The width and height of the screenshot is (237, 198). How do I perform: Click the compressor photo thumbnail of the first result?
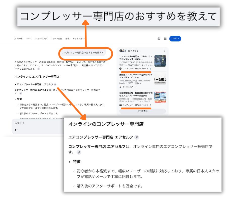click(160, 61)
